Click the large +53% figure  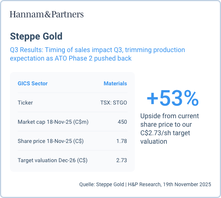pyautogui.click(x=172, y=98)
